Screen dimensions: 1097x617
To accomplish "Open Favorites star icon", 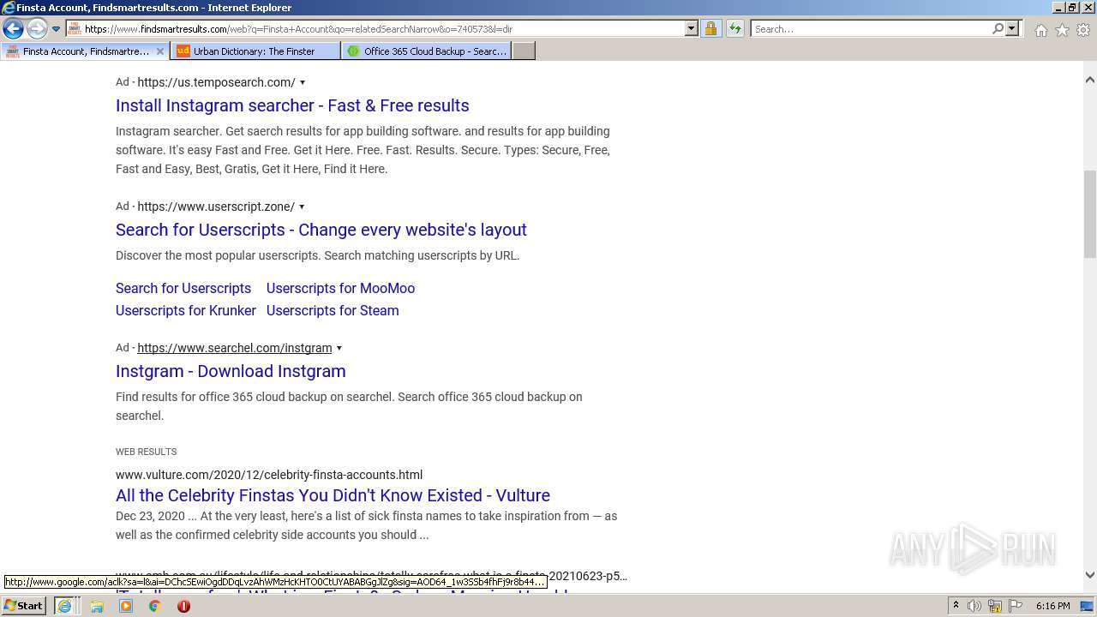I will point(1062,30).
